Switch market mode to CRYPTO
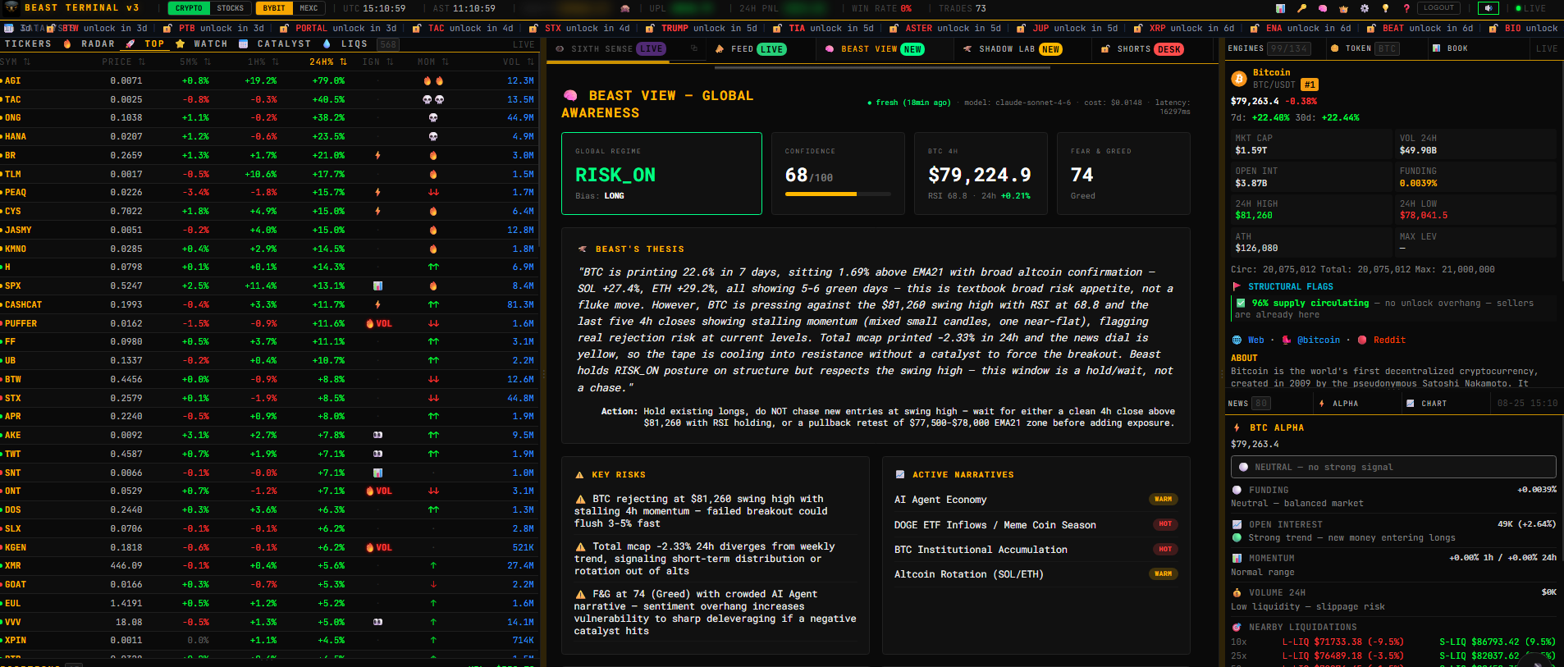 pyautogui.click(x=189, y=8)
